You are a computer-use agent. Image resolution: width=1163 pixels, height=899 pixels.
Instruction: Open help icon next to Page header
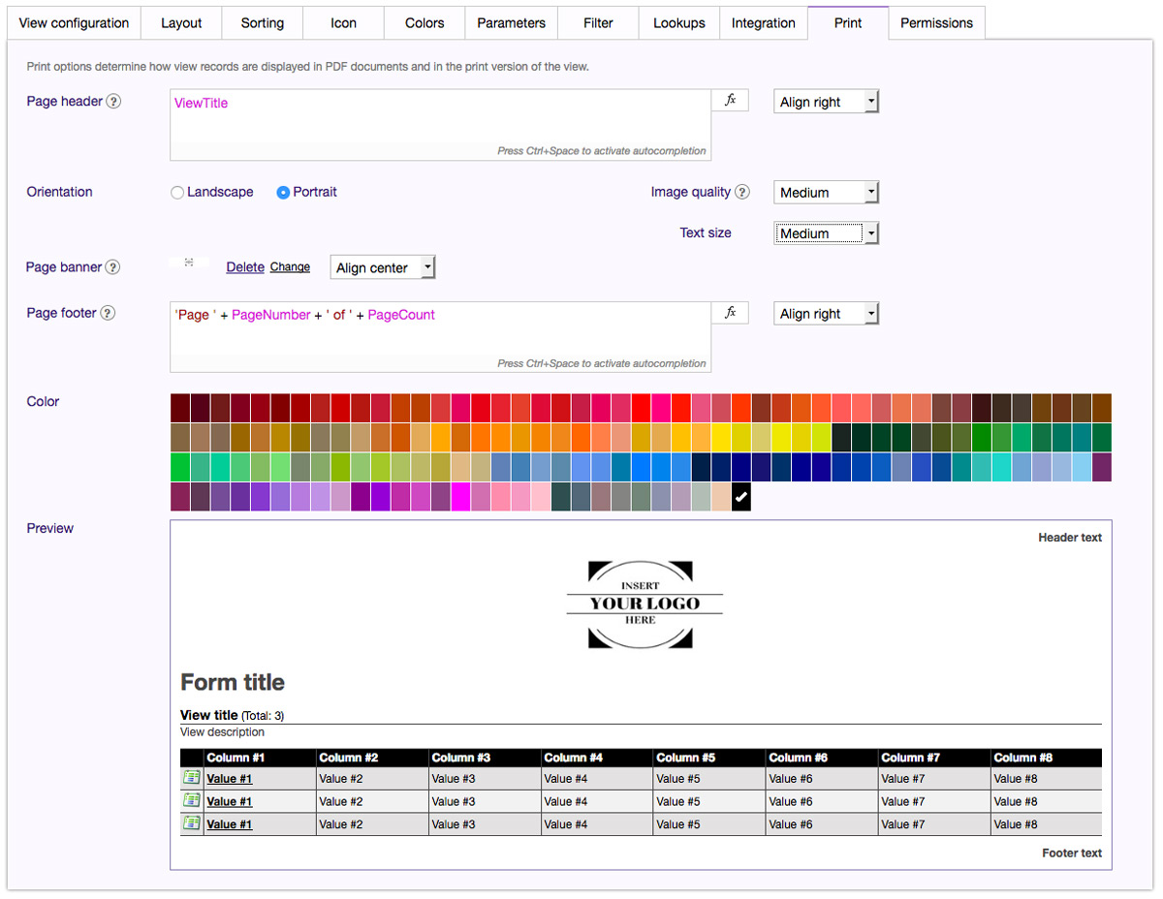[113, 102]
